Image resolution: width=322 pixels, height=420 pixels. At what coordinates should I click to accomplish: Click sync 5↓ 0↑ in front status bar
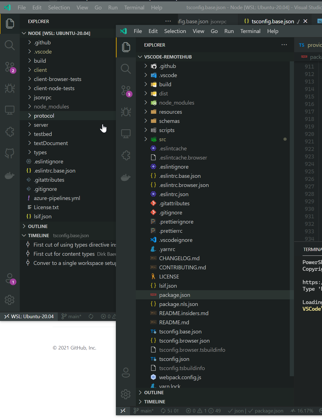click(170, 411)
